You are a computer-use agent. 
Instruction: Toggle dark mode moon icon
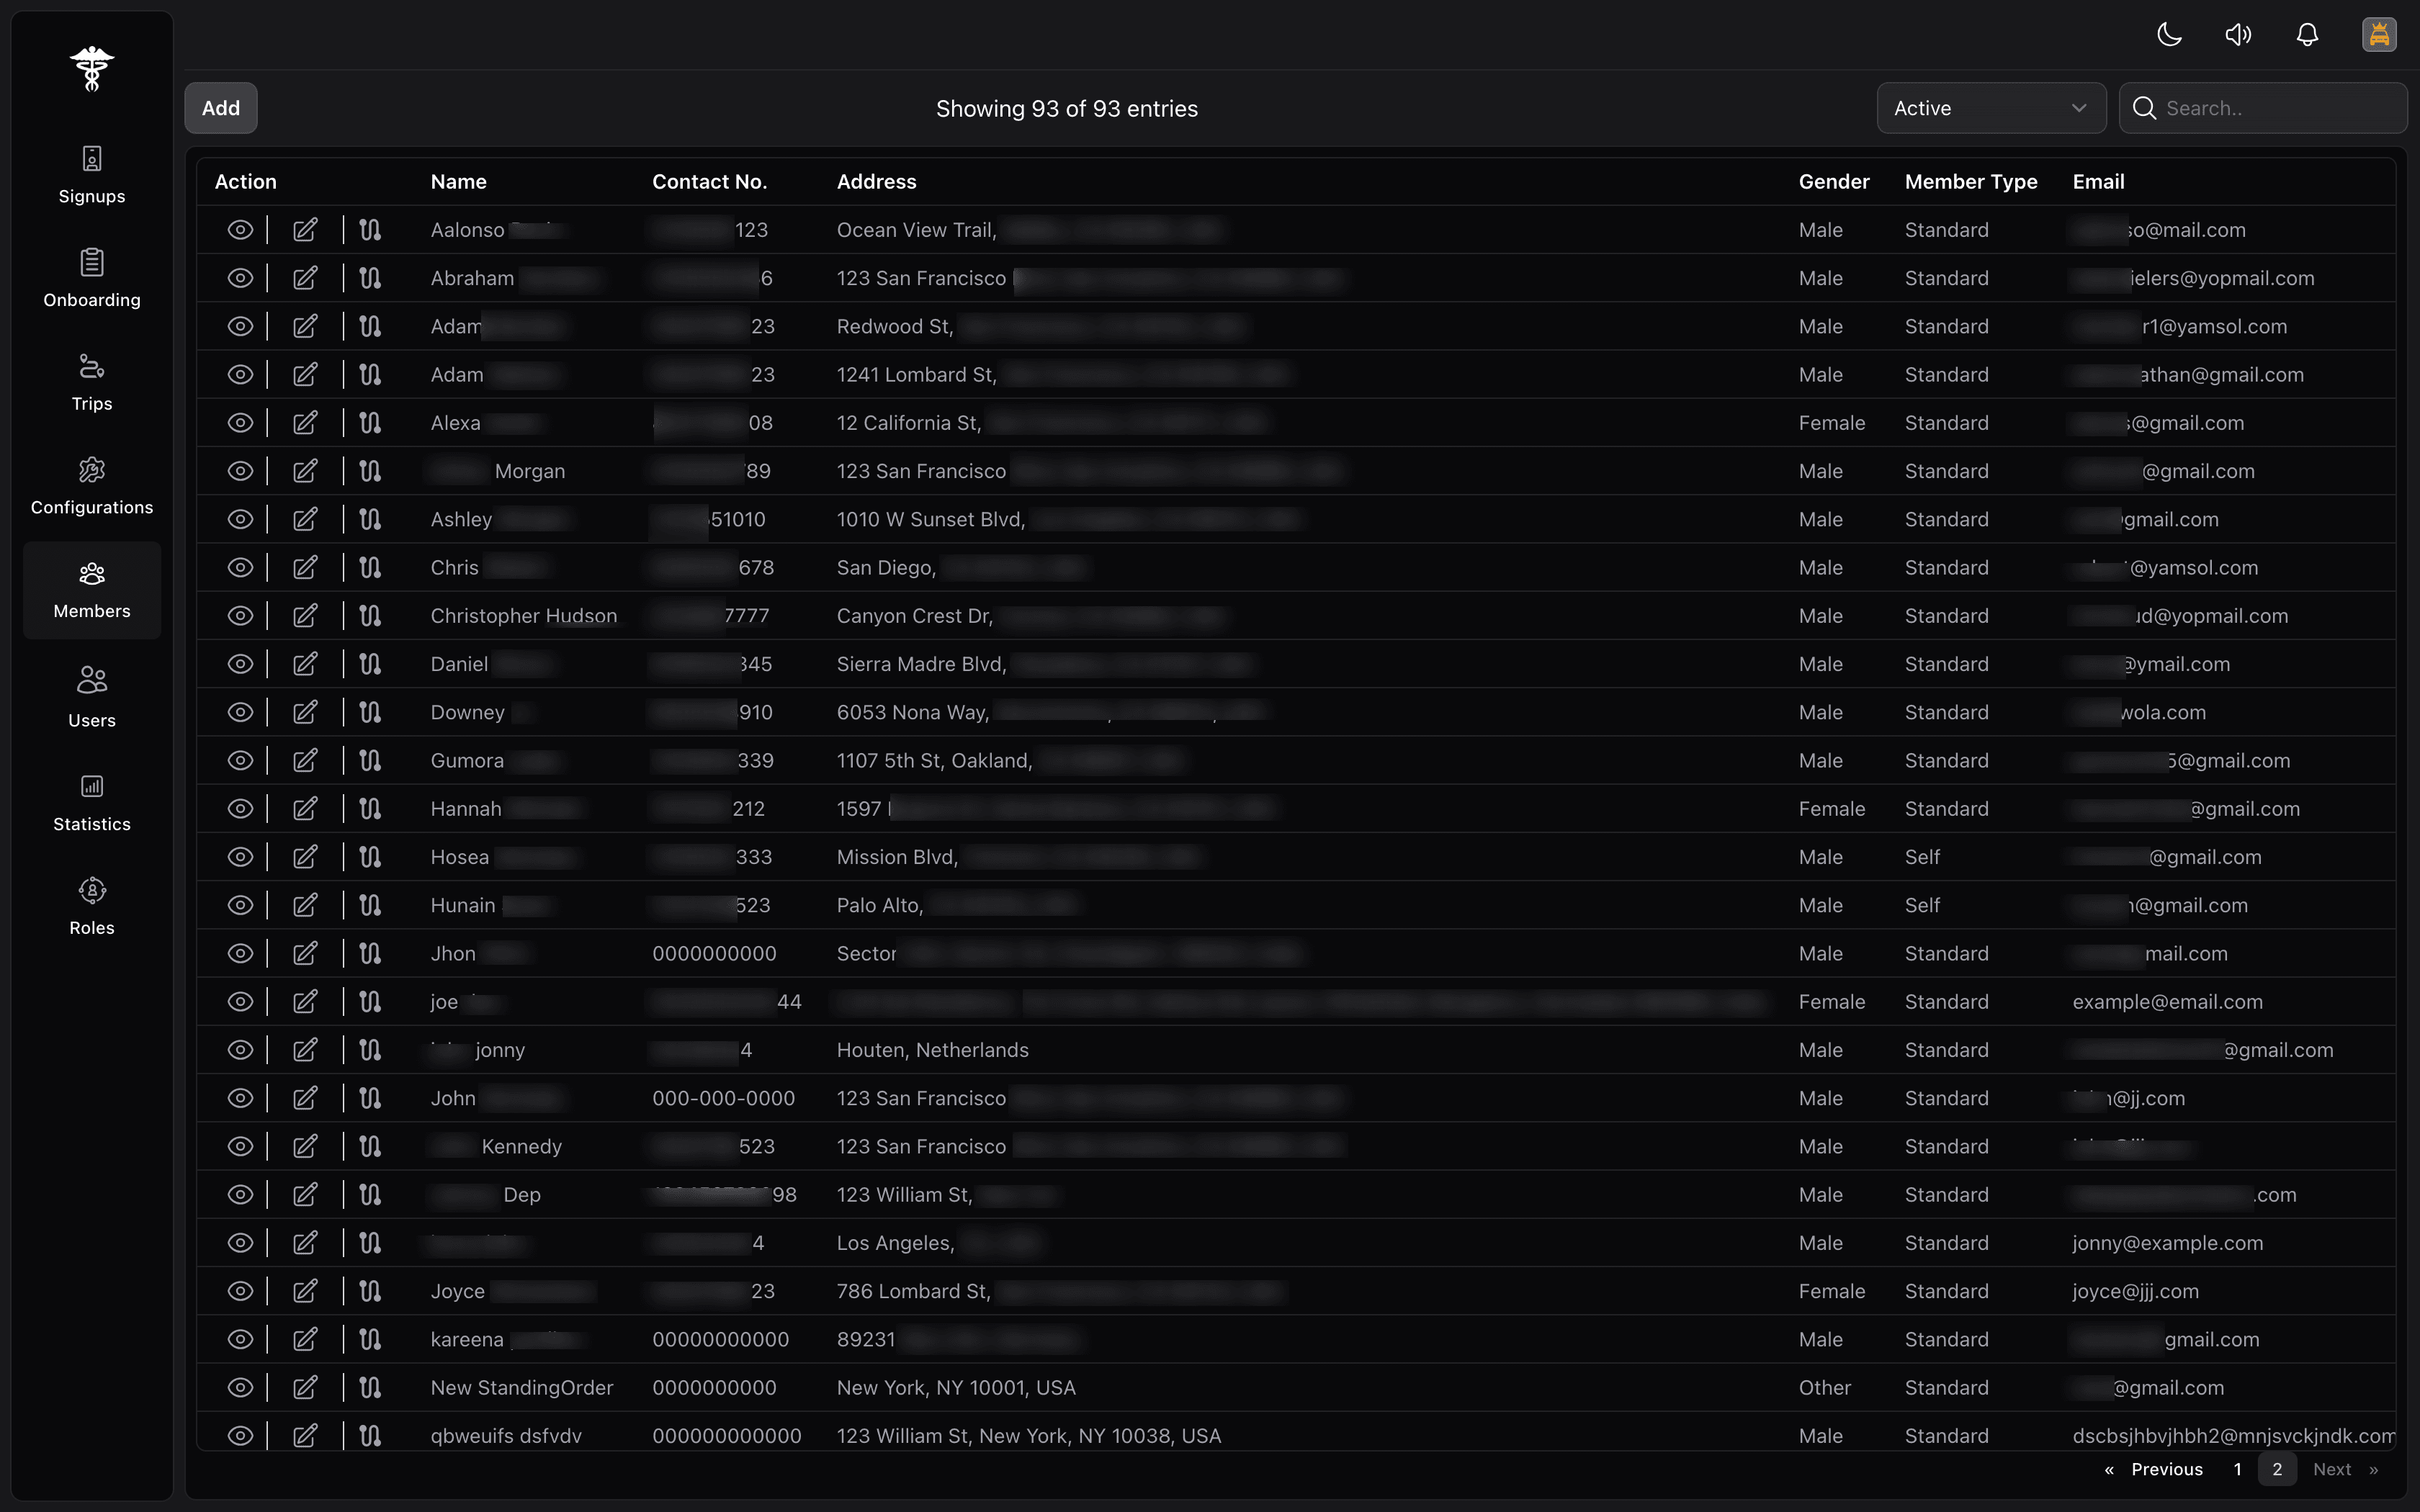pos(2169,35)
